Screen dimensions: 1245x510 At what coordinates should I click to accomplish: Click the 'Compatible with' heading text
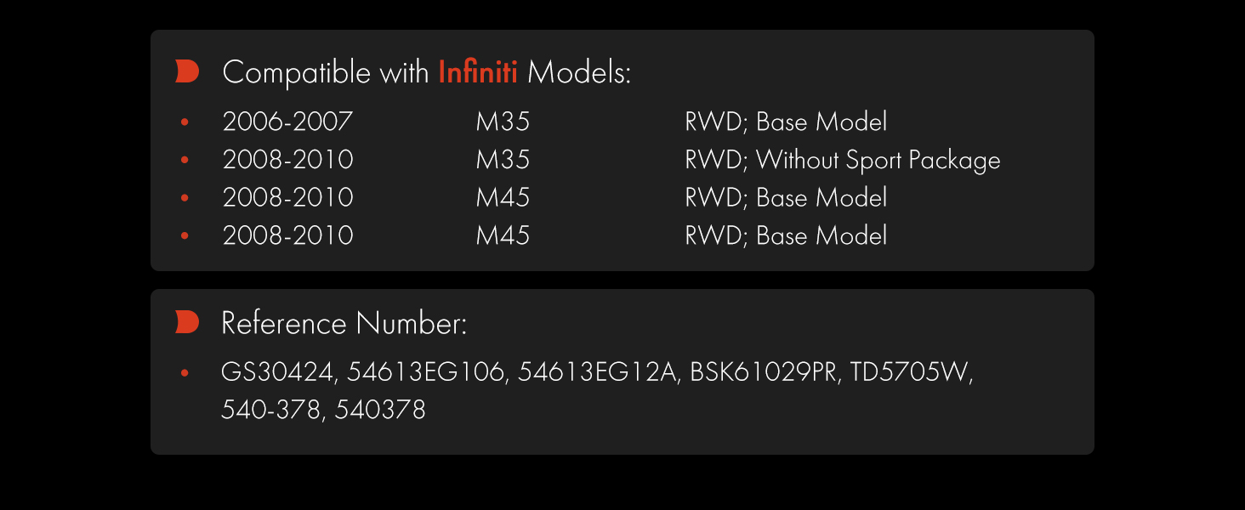[x=326, y=73]
